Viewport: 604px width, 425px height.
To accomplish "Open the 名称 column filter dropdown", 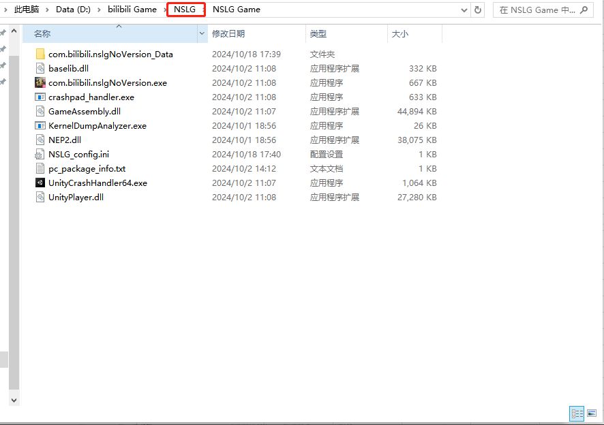I will click(x=202, y=34).
